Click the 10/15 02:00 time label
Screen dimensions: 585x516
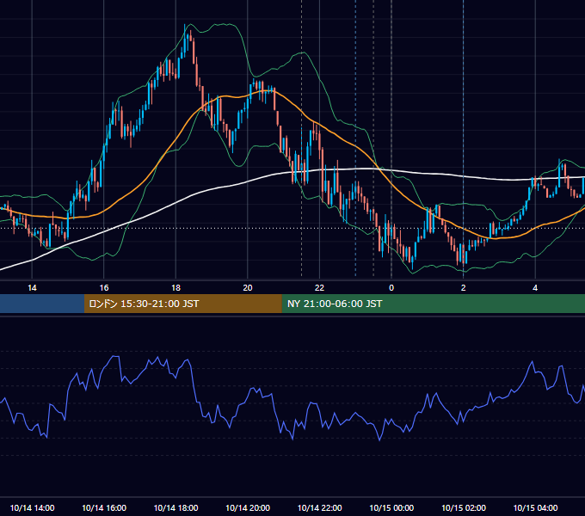pyautogui.click(x=464, y=507)
